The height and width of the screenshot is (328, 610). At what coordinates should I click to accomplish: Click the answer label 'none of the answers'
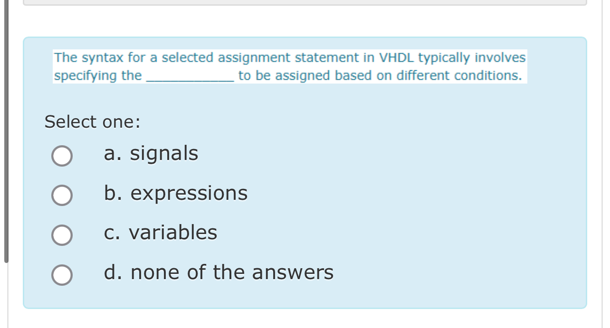pyautogui.click(x=230, y=272)
